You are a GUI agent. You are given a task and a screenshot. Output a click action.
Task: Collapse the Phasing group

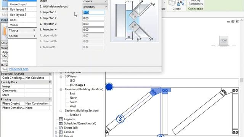point(50,99)
